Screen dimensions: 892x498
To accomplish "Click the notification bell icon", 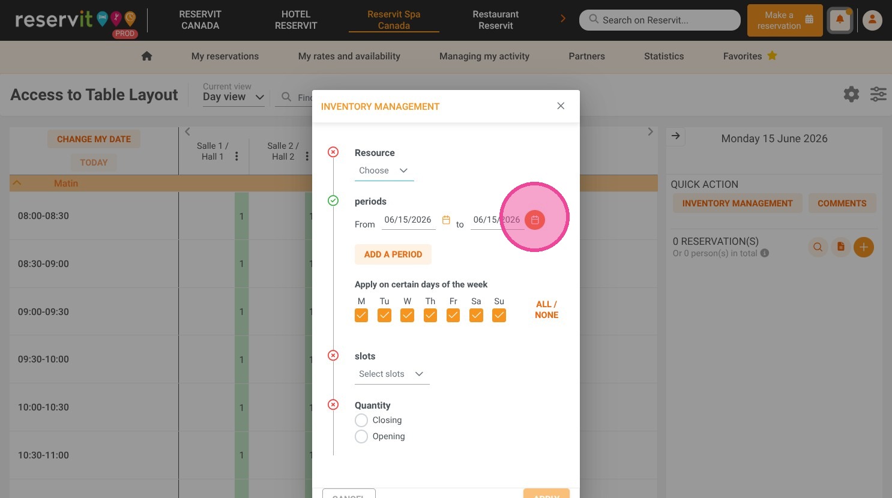I will pos(840,20).
